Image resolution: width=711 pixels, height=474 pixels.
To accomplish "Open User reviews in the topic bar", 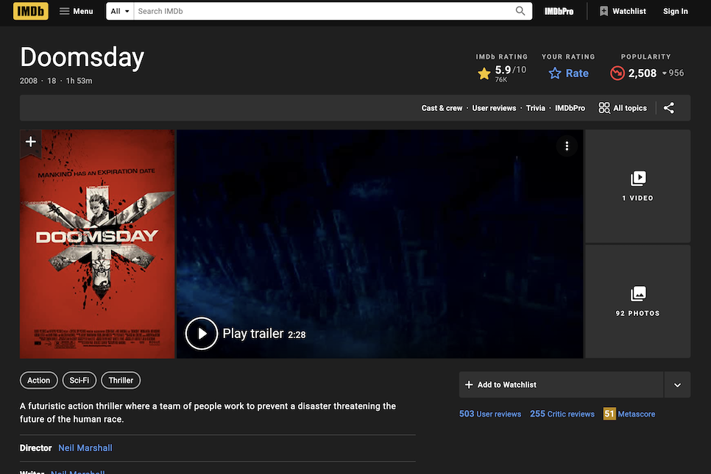I will click(x=494, y=108).
